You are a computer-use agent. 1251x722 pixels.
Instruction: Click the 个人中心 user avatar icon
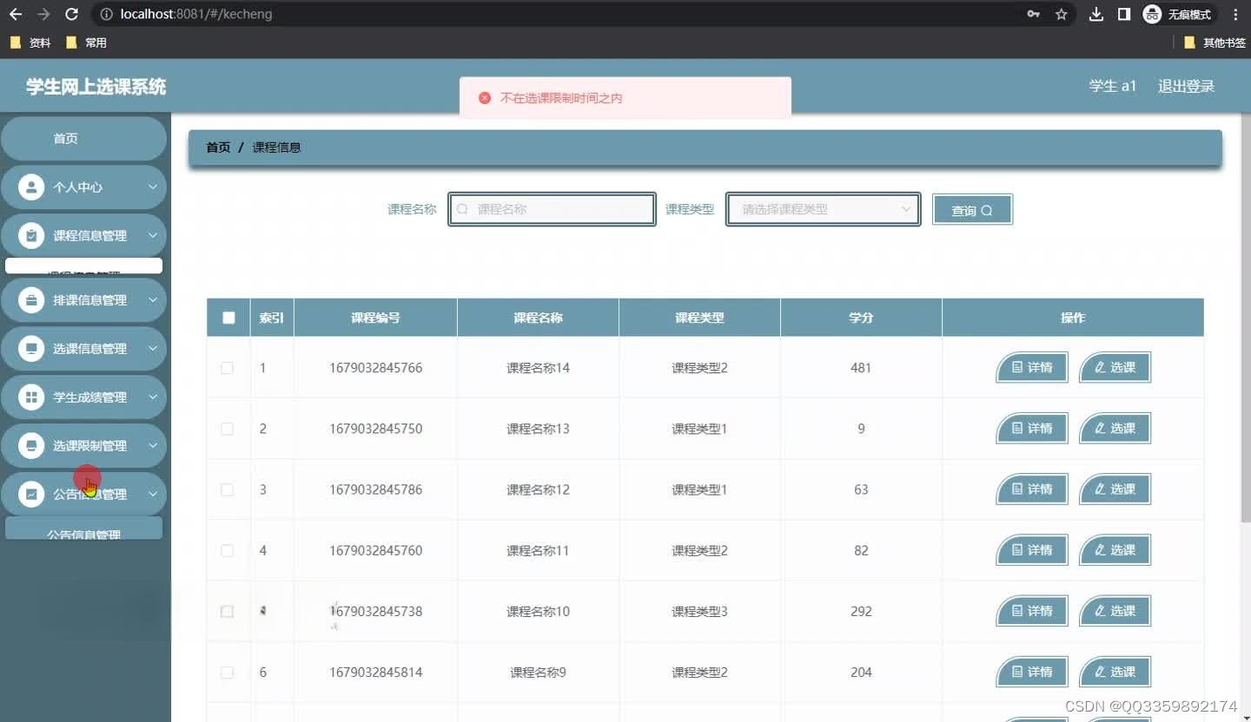[x=31, y=187]
